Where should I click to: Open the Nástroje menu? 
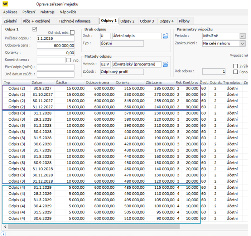(x=47, y=12)
